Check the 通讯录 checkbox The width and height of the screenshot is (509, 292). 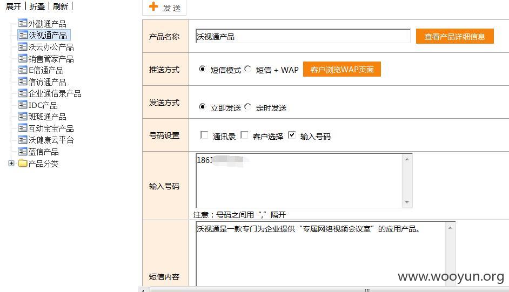[204, 135]
